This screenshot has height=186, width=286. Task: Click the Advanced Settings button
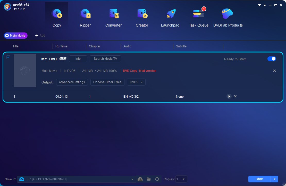tap(72, 82)
